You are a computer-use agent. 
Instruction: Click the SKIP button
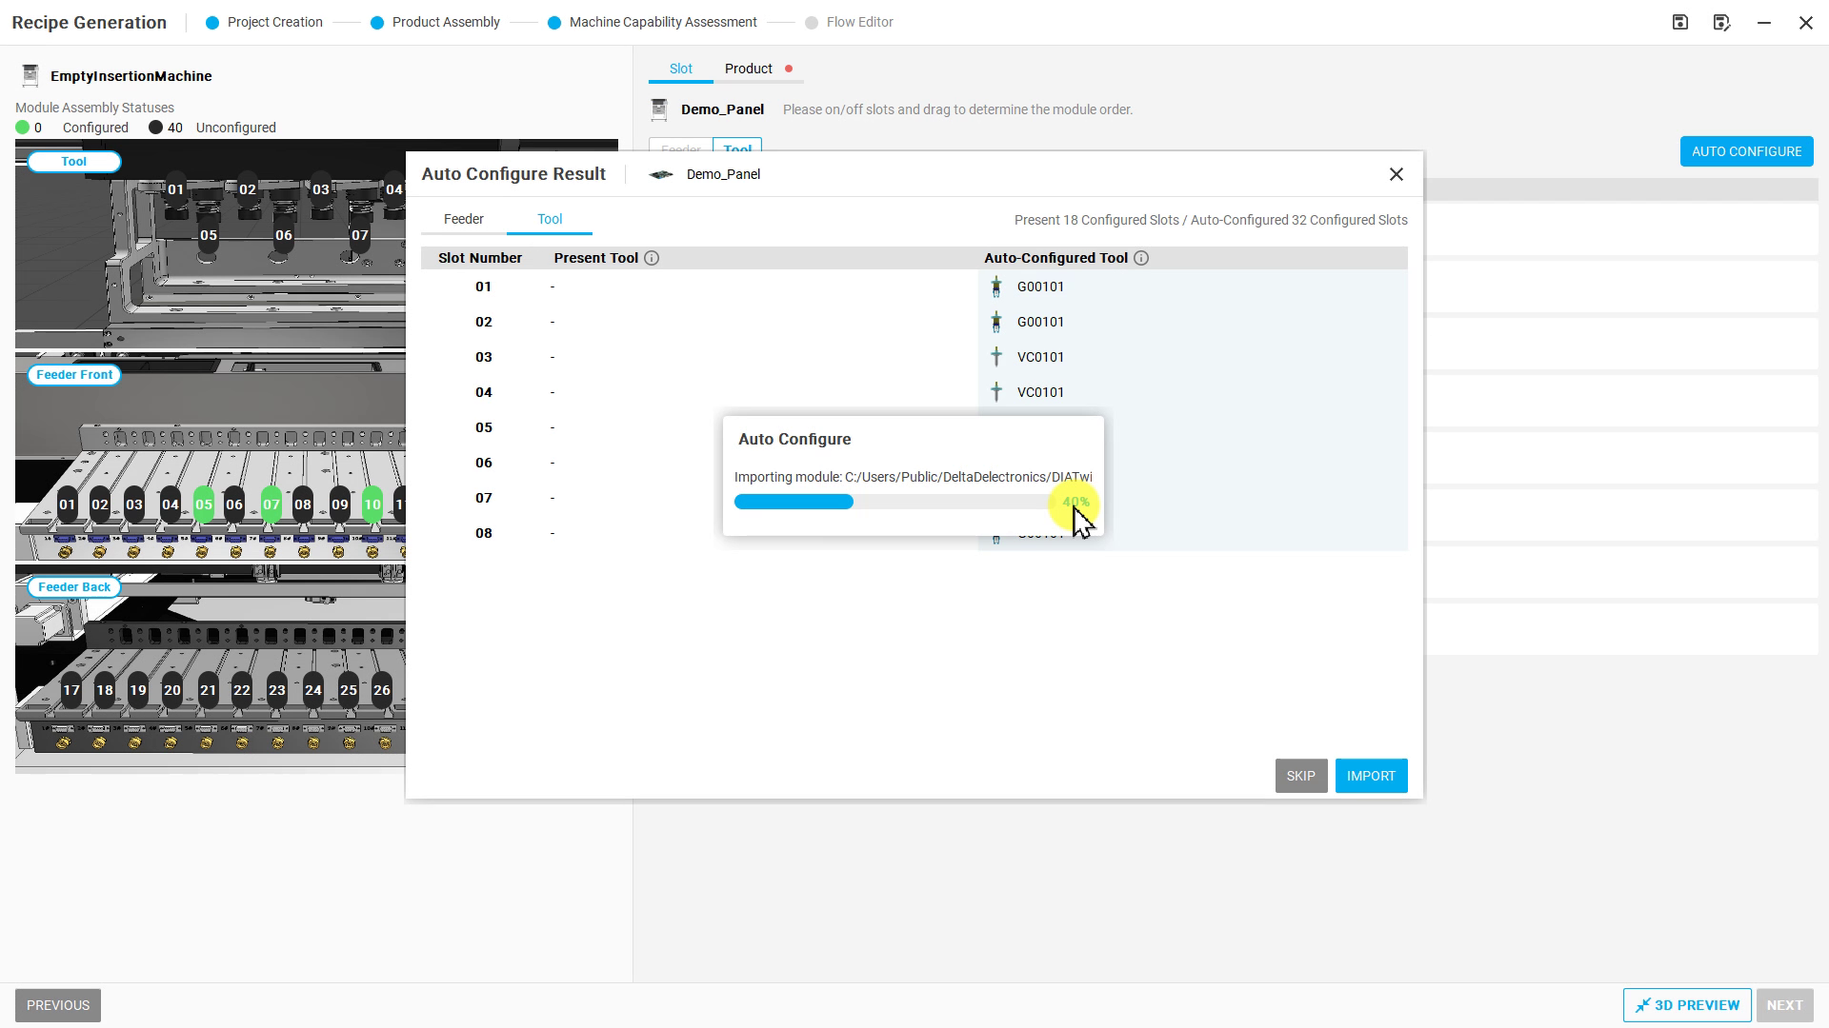(1301, 776)
